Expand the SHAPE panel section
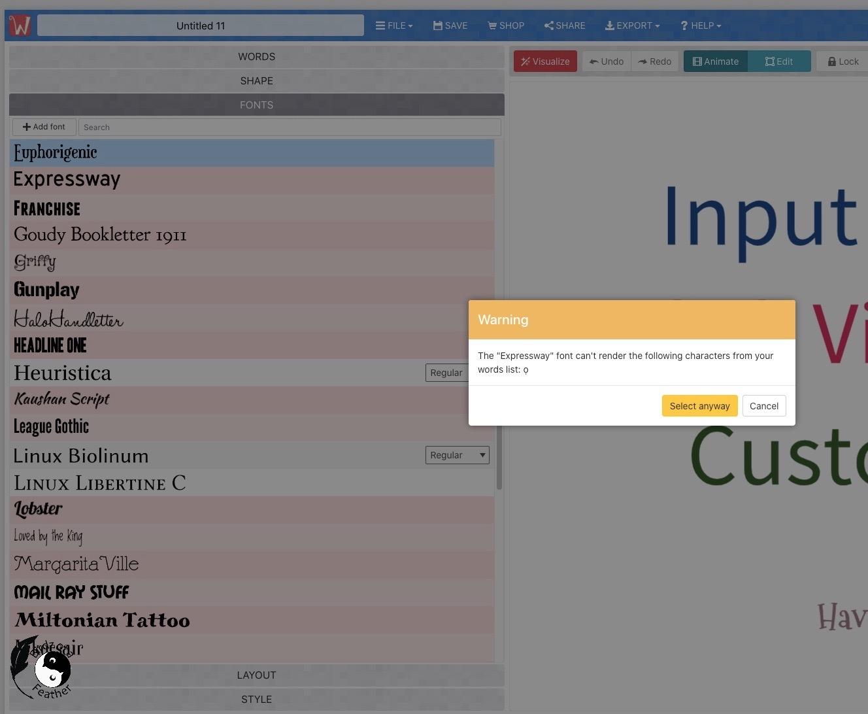Viewport: 868px width, 714px height. coord(257,81)
